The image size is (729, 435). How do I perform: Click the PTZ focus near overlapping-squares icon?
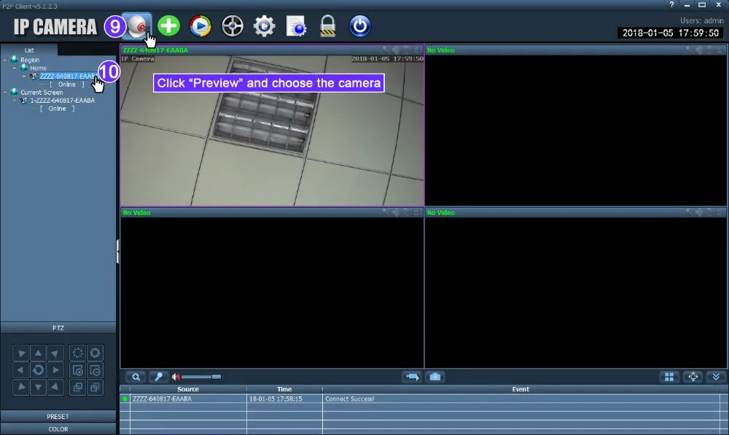[x=78, y=387]
